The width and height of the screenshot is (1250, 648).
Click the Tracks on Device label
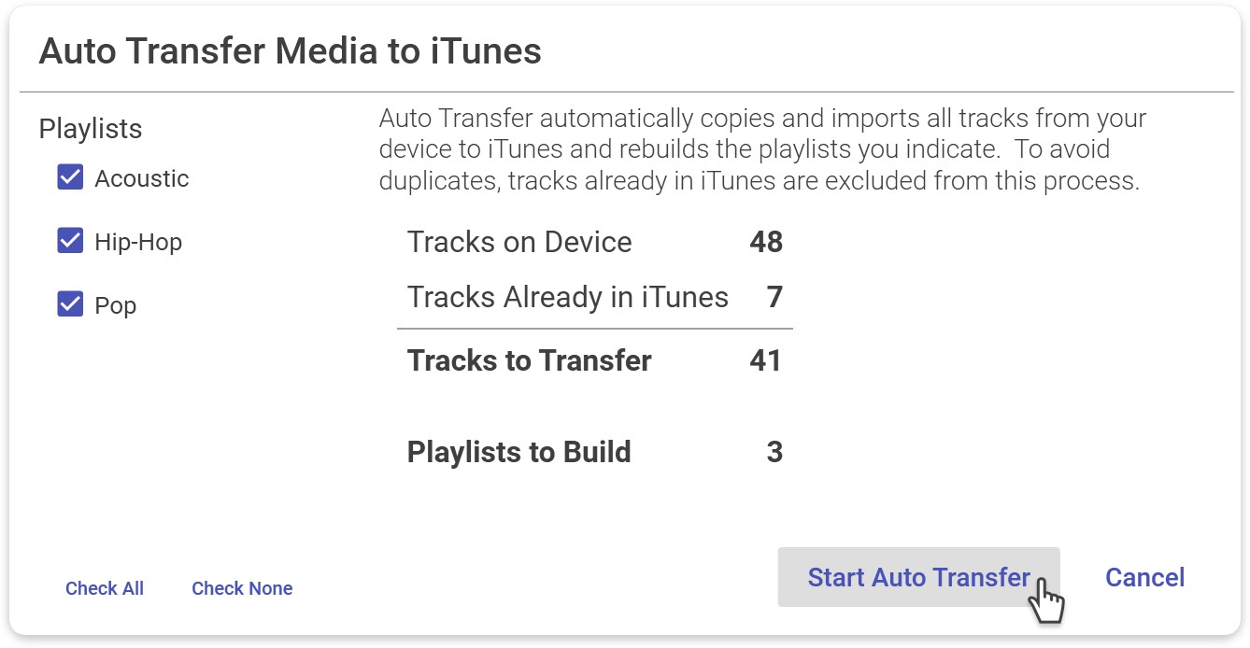(x=519, y=242)
